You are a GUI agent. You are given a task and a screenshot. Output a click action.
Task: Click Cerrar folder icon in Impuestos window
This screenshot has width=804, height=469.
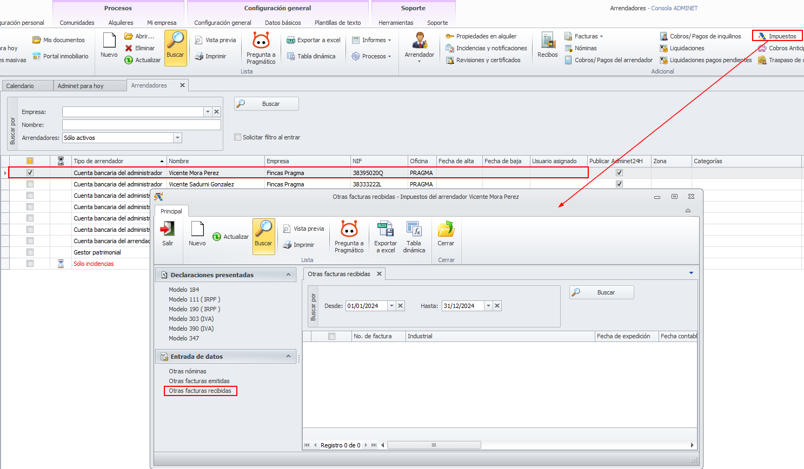coord(446,229)
